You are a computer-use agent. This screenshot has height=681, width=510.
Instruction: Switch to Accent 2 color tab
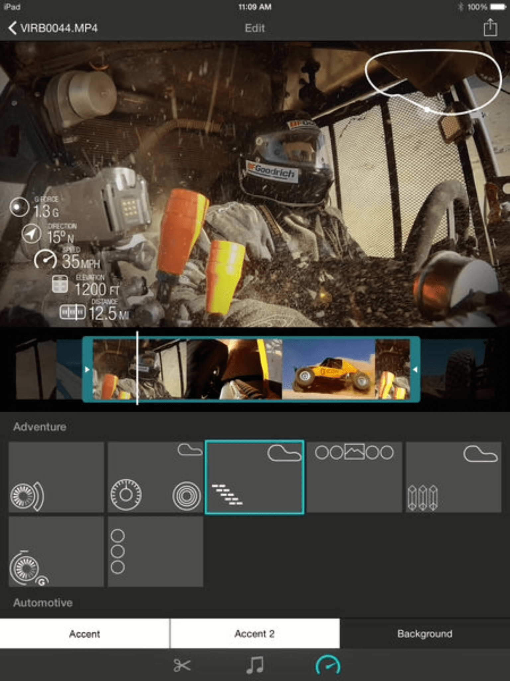click(x=255, y=634)
